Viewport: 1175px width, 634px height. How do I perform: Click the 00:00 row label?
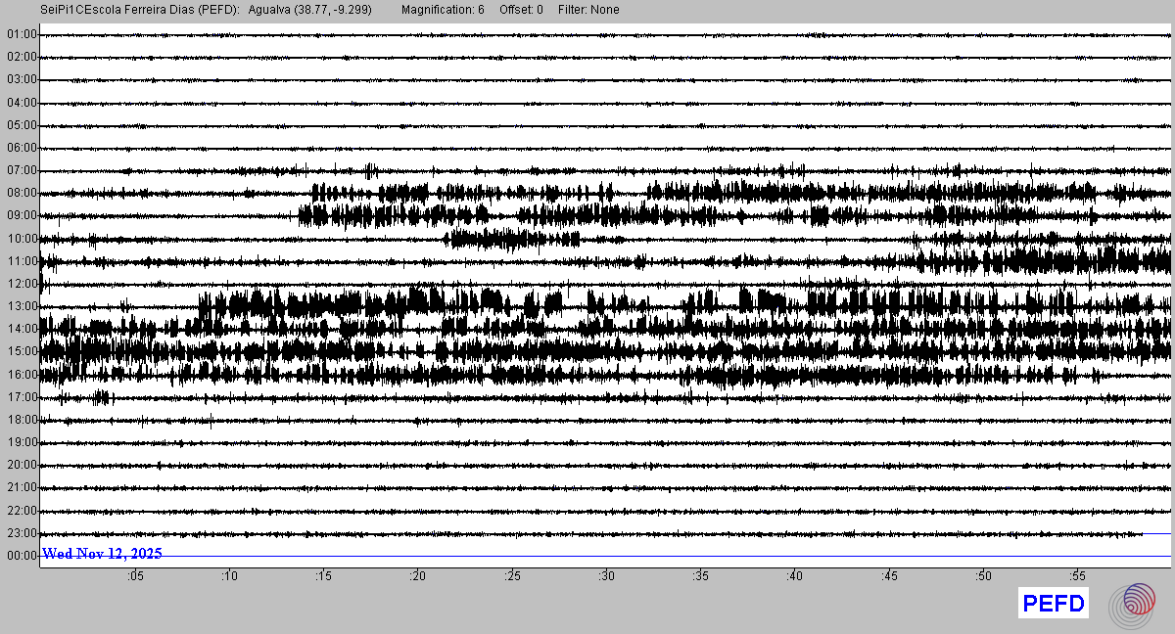(x=22, y=556)
